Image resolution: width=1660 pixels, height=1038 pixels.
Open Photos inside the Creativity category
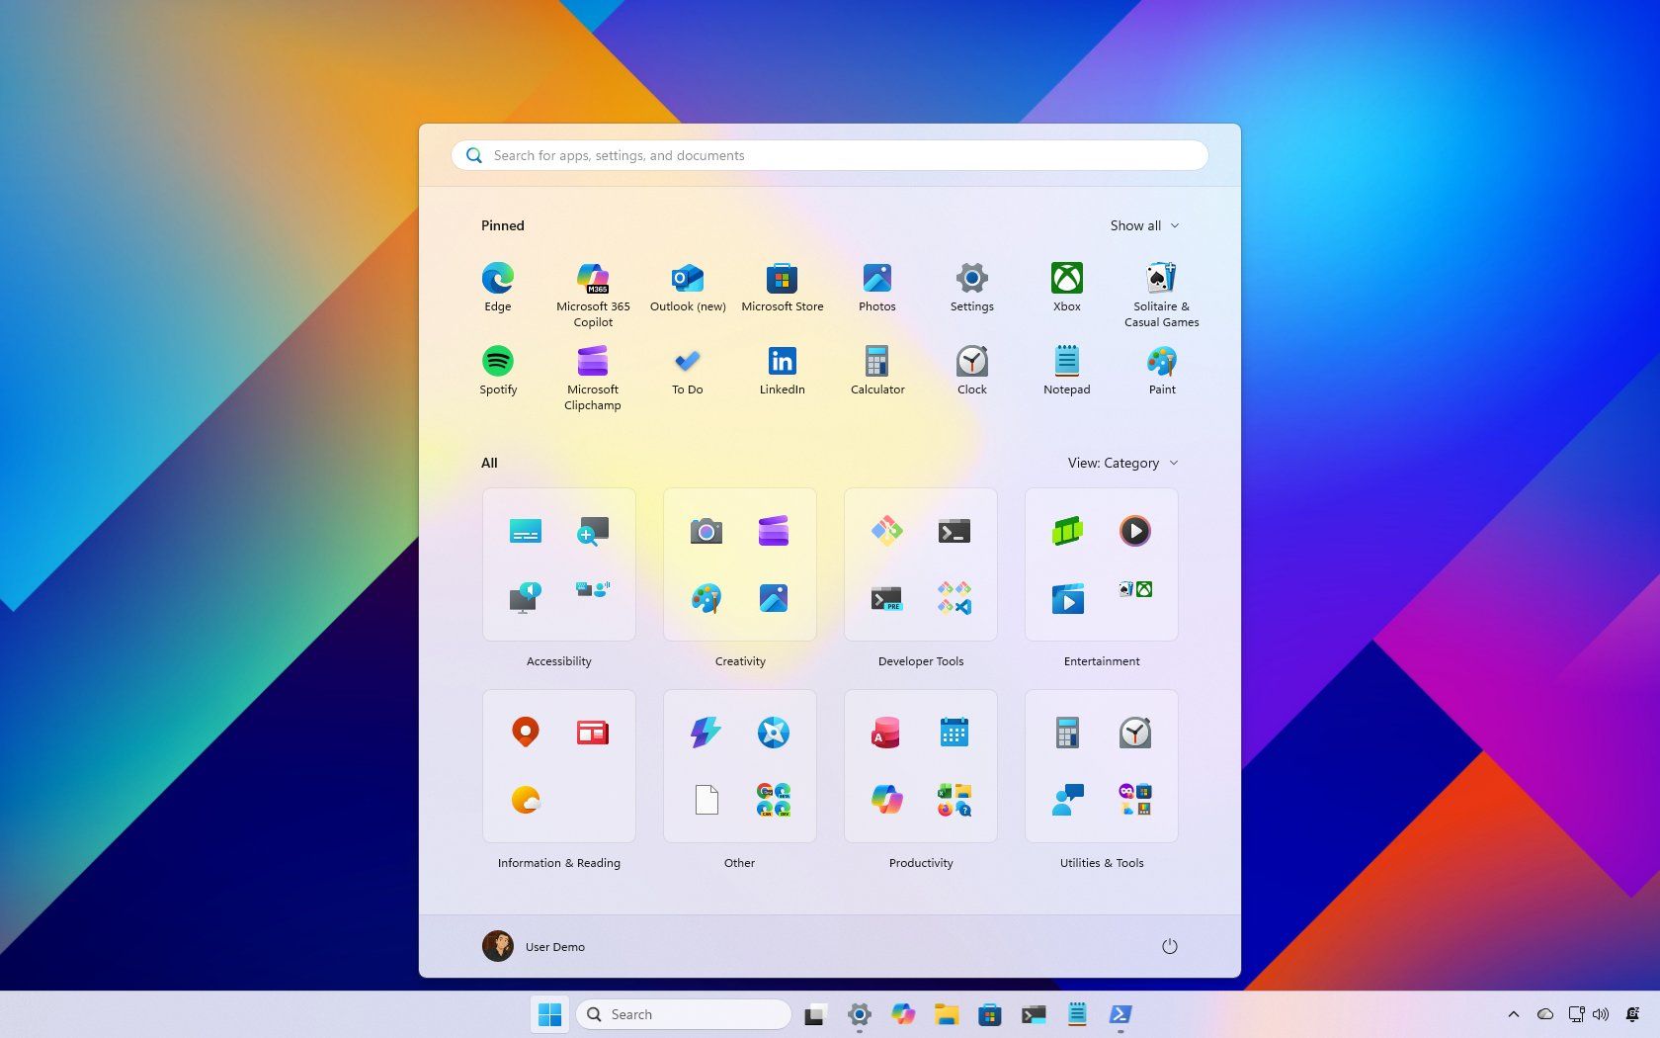click(x=774, y=598)
